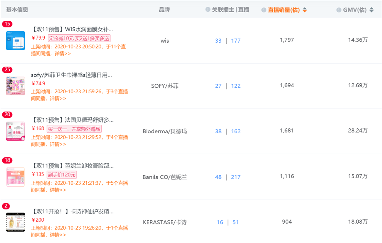
Task: Click info icon beside 直播销量(估) header
Action: pos(264,10)
